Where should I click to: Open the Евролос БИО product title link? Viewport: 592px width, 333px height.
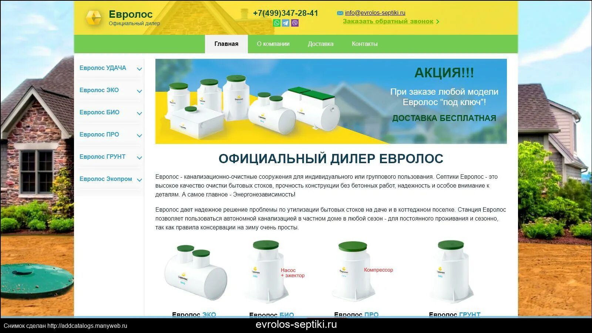click(272, 314)
